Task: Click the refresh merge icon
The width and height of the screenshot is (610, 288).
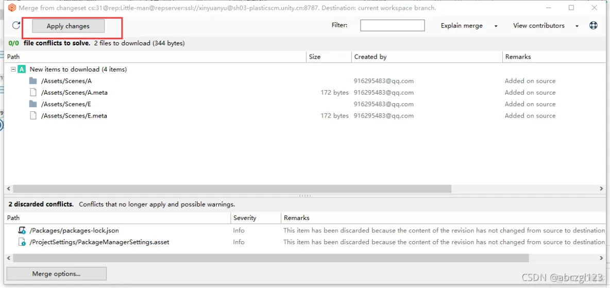Action: tap(16, 26)
